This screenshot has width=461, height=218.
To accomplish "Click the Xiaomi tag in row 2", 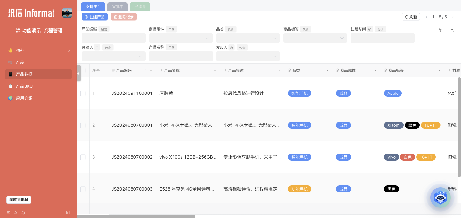I will tap(394, 125).
